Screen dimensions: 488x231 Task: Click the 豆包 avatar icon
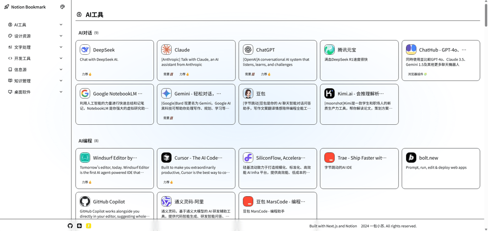point(248,93)
